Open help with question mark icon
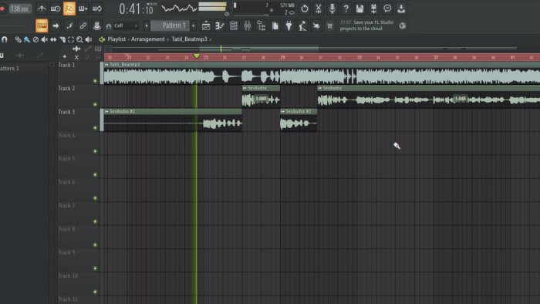This screenshot has width=540, height=304. 346,8
